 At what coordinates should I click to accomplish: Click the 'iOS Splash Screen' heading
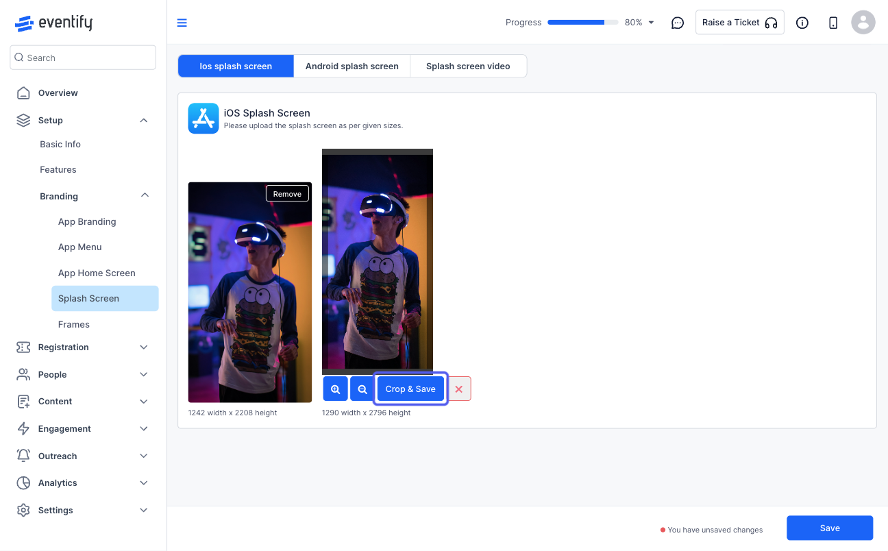[267, 113]
